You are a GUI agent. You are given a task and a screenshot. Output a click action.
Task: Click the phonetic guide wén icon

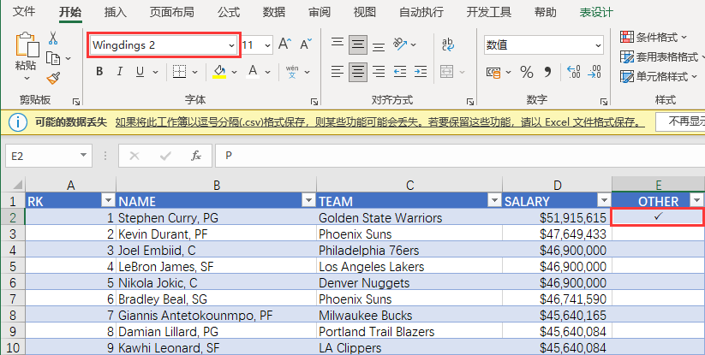tap(292, 71)
